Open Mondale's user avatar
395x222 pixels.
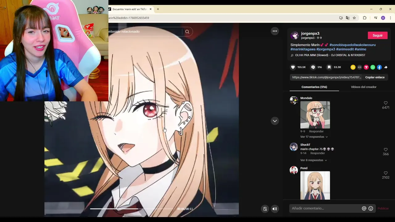pyautogui.click(x=294, y=100)
